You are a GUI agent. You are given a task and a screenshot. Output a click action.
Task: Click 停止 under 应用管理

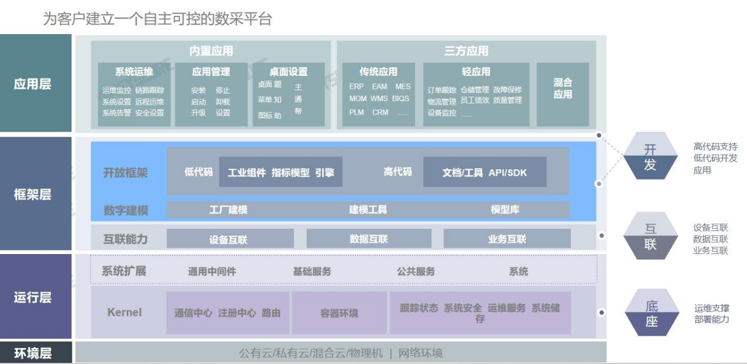click(223, 91)
